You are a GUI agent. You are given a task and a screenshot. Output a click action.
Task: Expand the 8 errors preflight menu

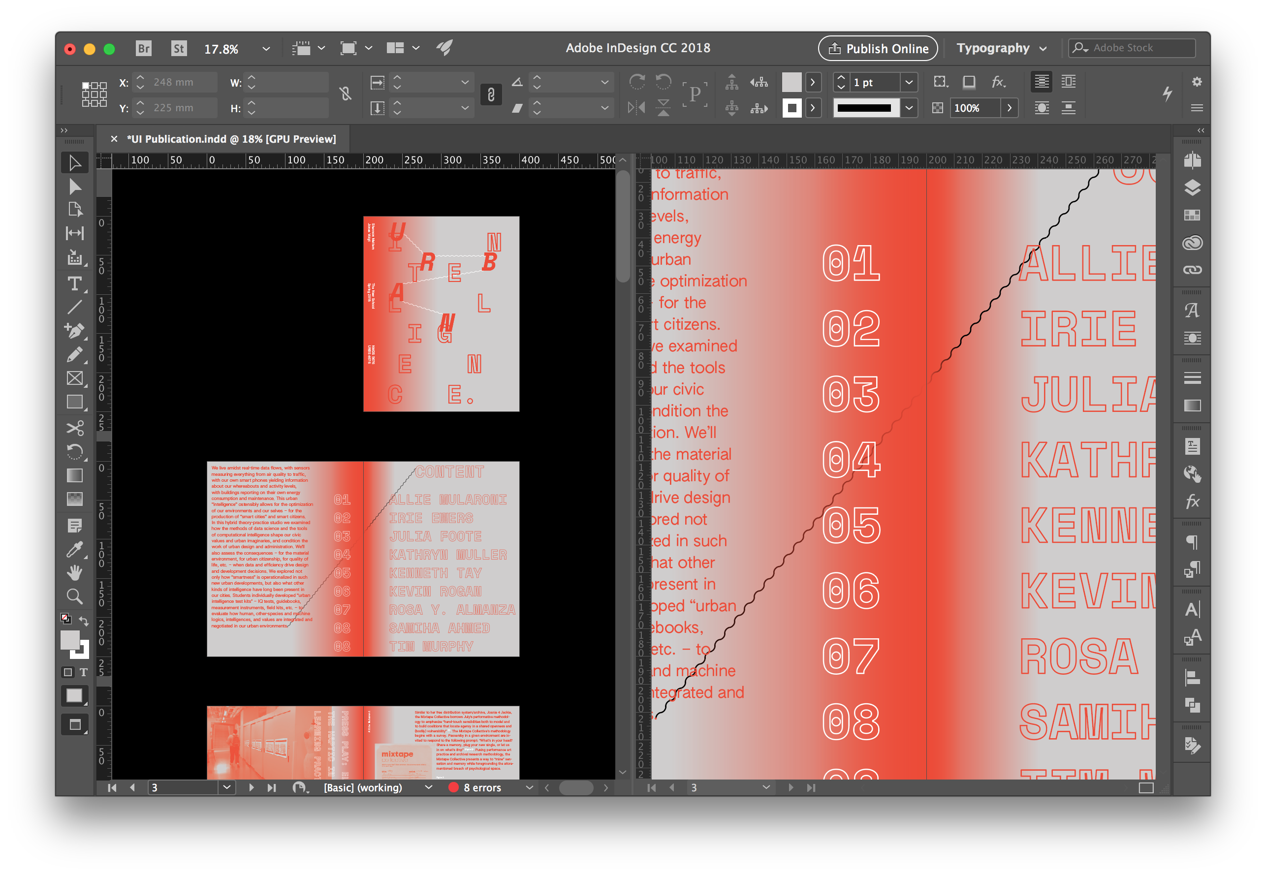[x=529, y=788]
